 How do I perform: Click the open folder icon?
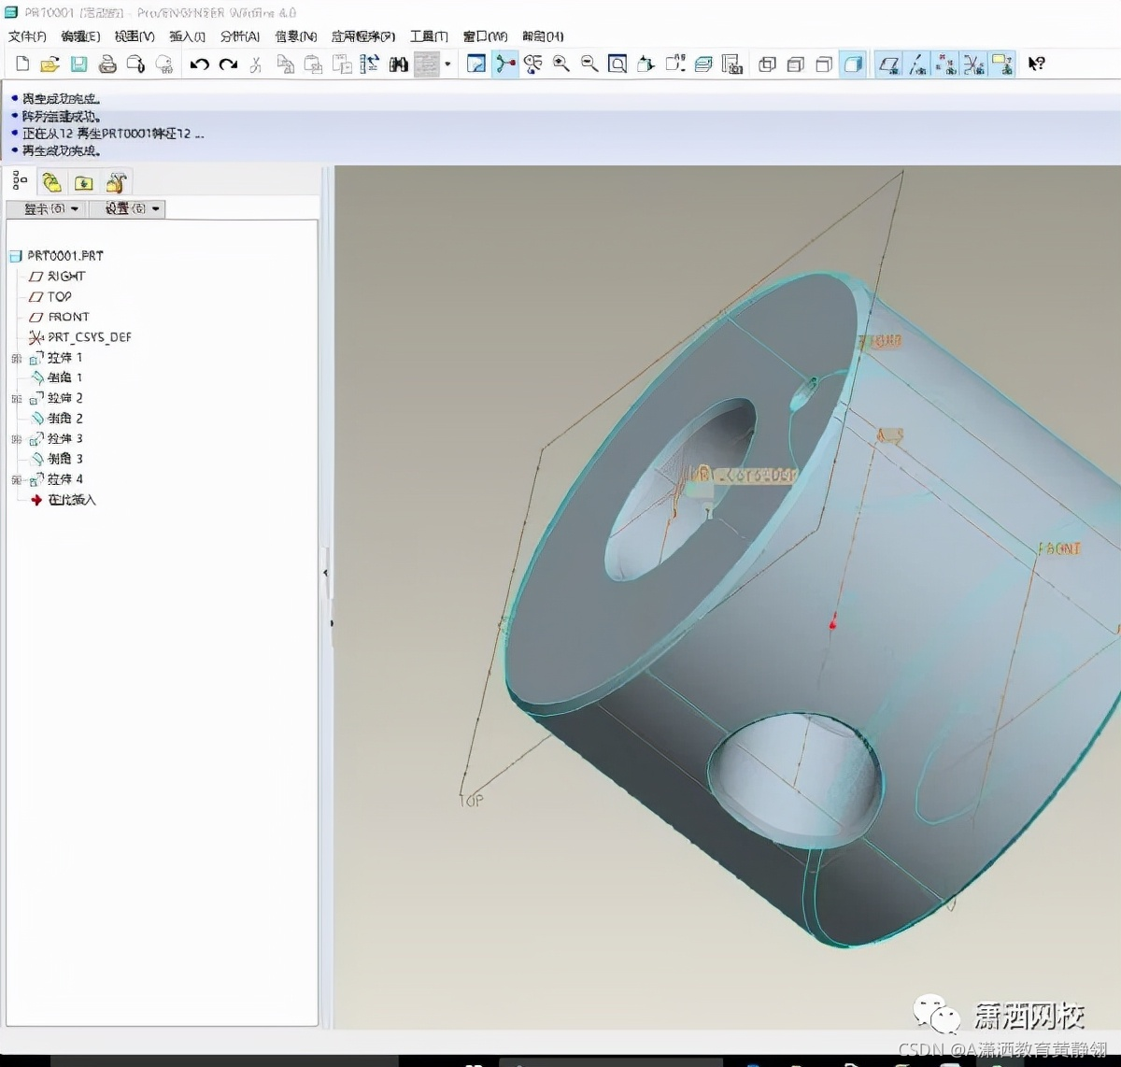tap(50, 64)
